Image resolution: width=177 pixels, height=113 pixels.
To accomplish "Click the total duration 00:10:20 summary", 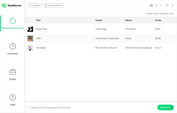I will 160,14.
